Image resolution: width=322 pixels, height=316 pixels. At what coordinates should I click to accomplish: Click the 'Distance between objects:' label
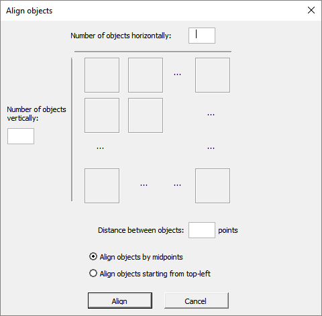(x=141, y=230)
